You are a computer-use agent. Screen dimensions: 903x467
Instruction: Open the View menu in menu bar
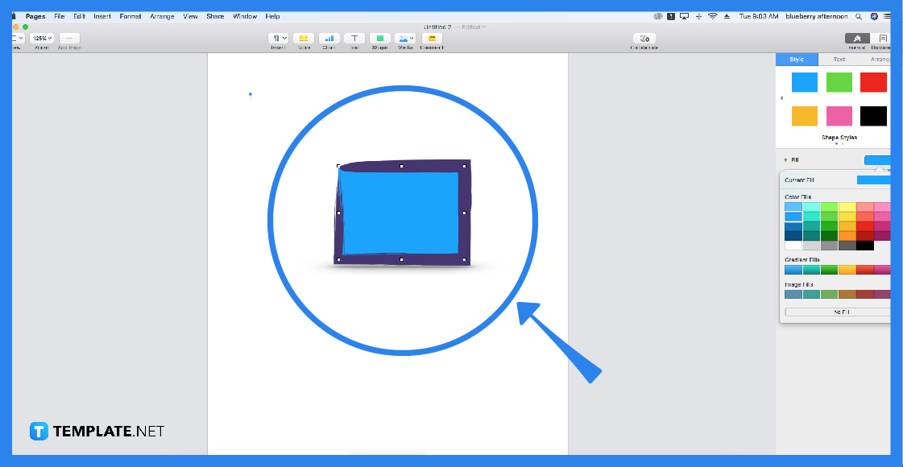click(190, 17)
